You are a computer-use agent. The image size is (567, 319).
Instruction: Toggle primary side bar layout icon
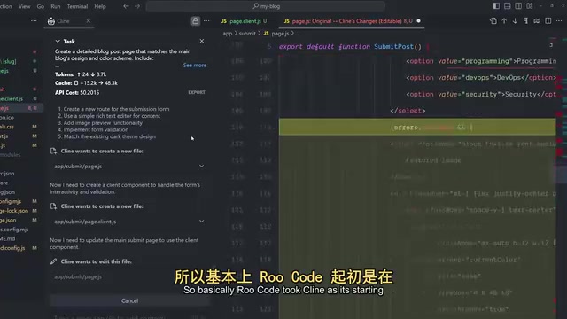496,6
